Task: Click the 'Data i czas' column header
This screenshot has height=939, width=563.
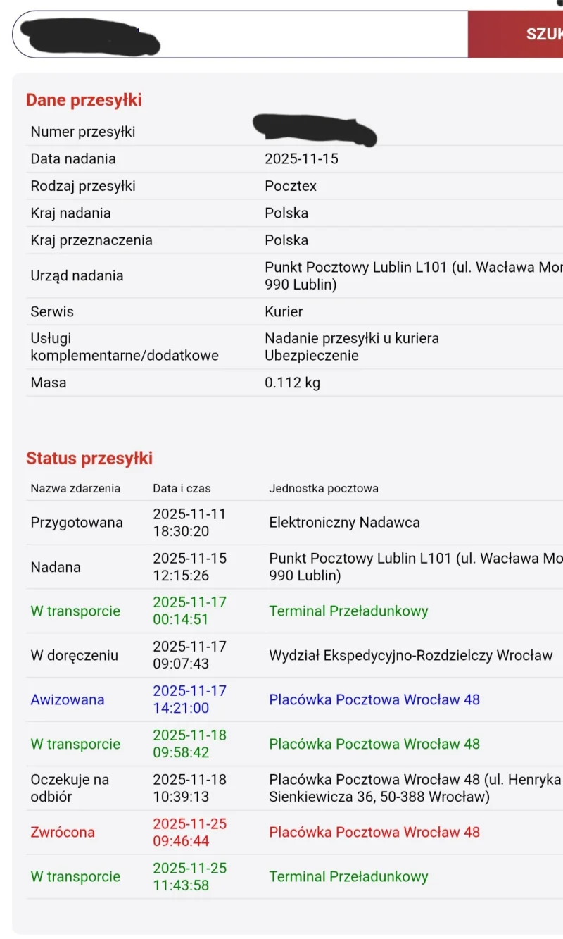Action: pos(182,488)
